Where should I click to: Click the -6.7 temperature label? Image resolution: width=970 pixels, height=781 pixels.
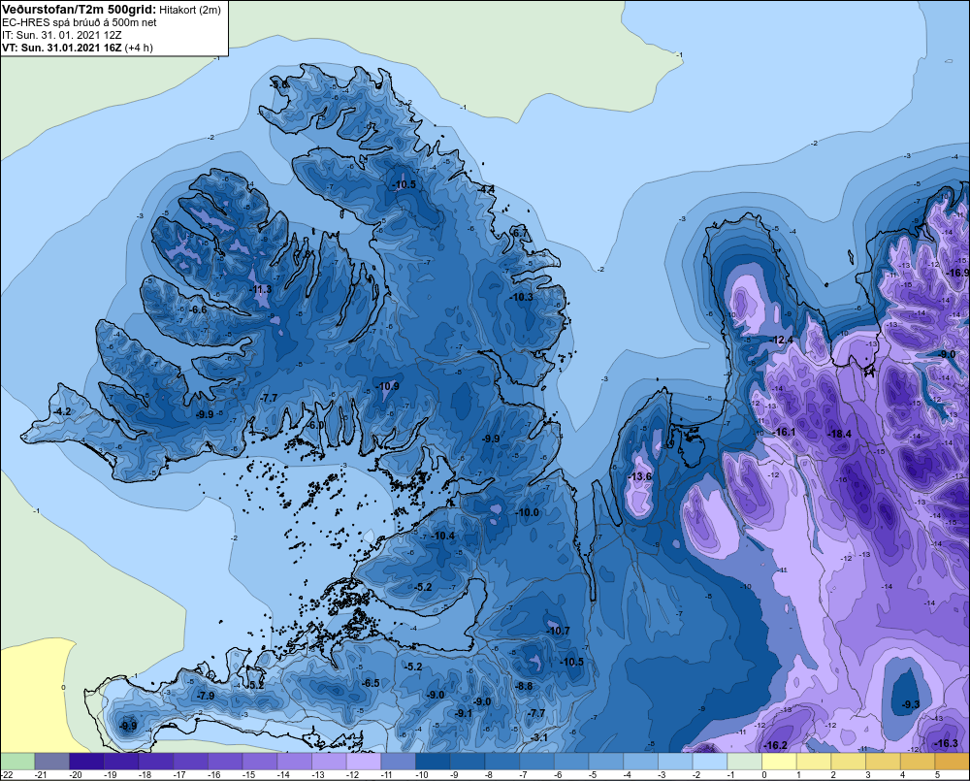(x=520, y=233)
